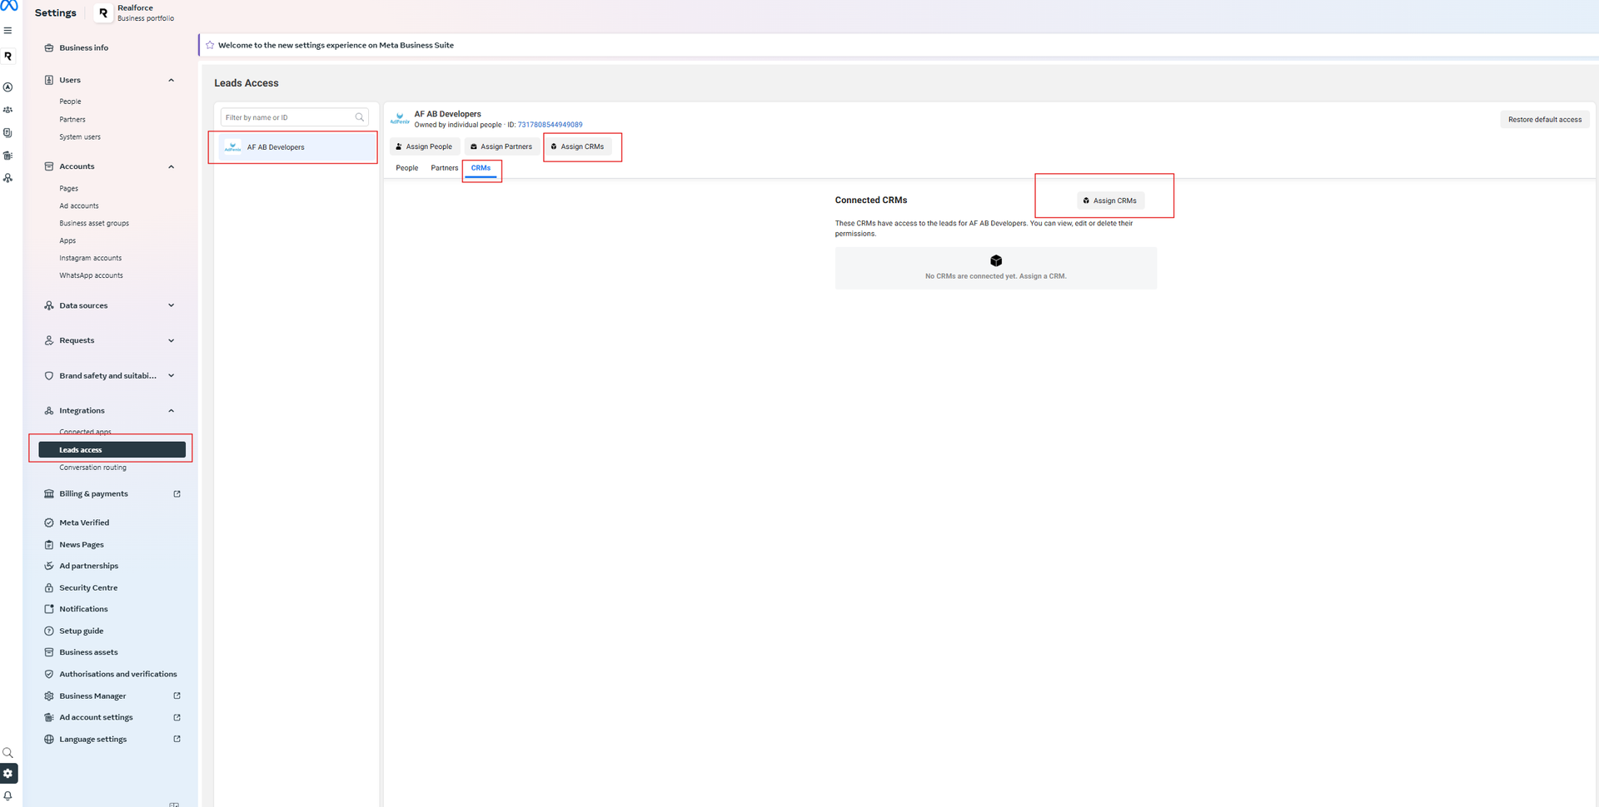Click the Filter by name or ID field
The height and width of the screenshot is (807, 1599).
pos(294,117)
